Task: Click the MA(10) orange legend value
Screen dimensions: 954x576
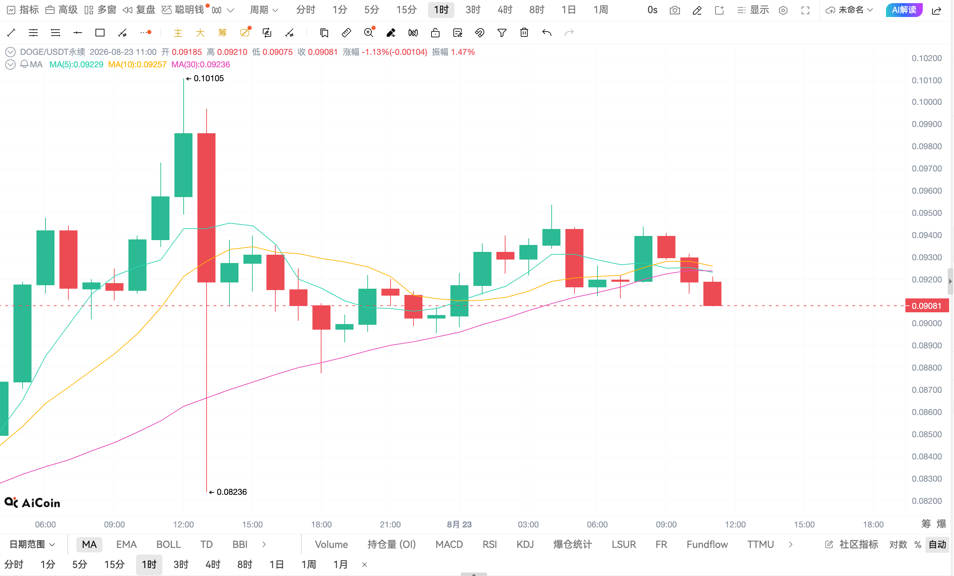Action: (137, 65)
